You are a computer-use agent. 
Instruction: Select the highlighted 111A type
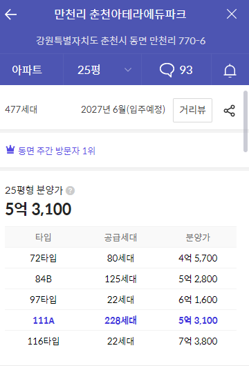coord(120,320)
